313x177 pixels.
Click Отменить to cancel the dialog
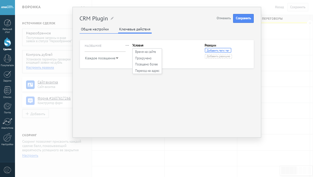pos(223,18)
